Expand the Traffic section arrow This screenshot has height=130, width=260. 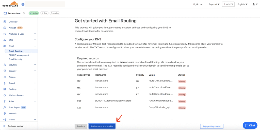[35, 120]
